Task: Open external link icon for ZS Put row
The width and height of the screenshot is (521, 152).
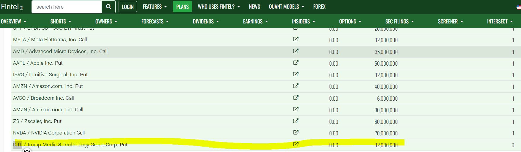Action: click(x=296, y=121)
